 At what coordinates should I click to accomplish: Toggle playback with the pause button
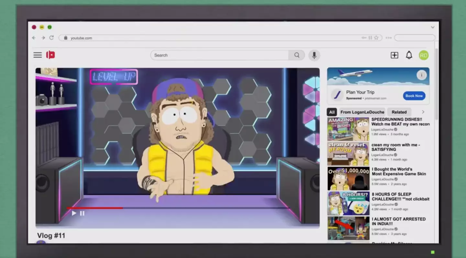coord(82,213)
